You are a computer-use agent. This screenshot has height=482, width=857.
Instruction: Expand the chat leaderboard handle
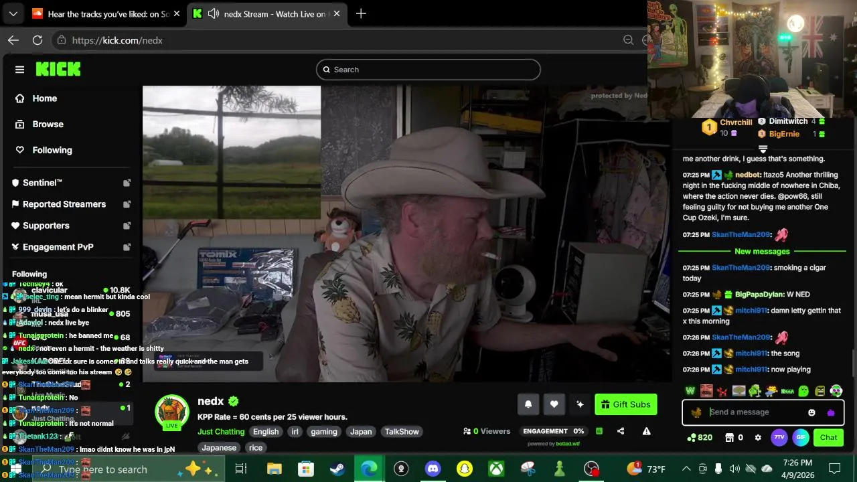763,149
